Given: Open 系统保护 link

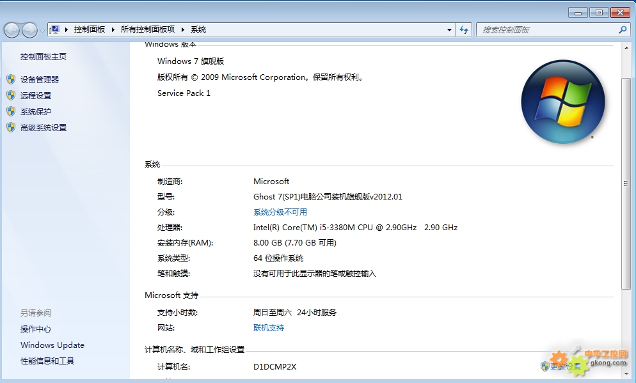Looking at the screenshot, I should pyautogui.click(x=36, y=111).
